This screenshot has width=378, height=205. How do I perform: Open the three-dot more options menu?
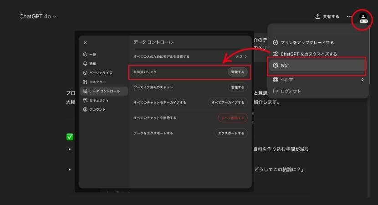point(349,16)
